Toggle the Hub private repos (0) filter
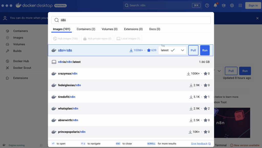The width and height of the screenshot is (262, 148). 97,39
